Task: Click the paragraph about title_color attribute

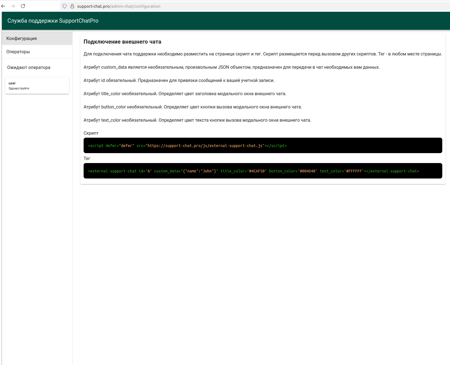Action: pyautogui.click(x=185, y=94)
